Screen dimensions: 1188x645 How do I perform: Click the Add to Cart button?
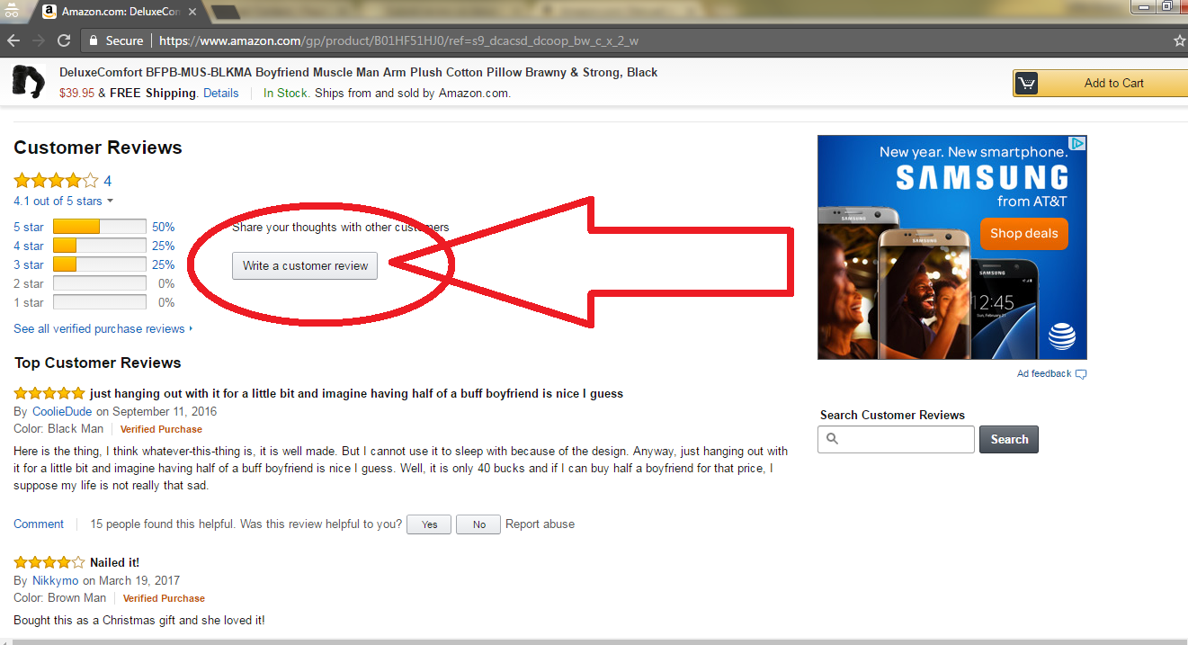[x=1114, y=82]
